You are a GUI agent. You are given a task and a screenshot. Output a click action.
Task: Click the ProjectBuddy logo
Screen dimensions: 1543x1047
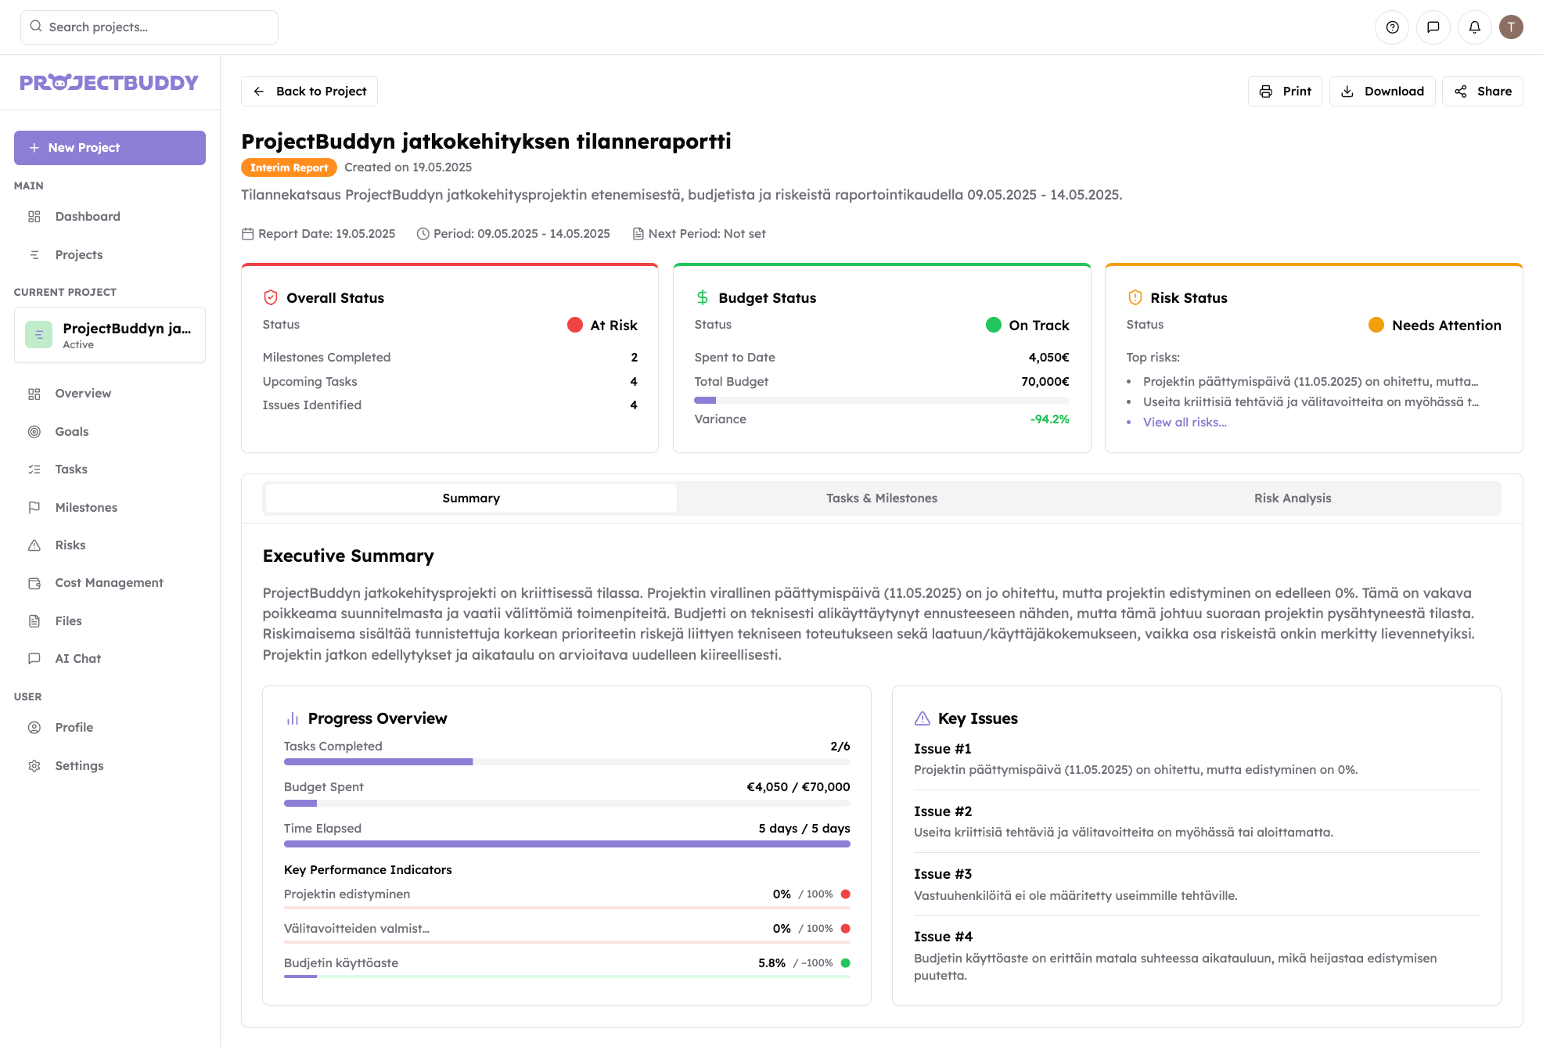pyautogui.click(x=109, y=82)
